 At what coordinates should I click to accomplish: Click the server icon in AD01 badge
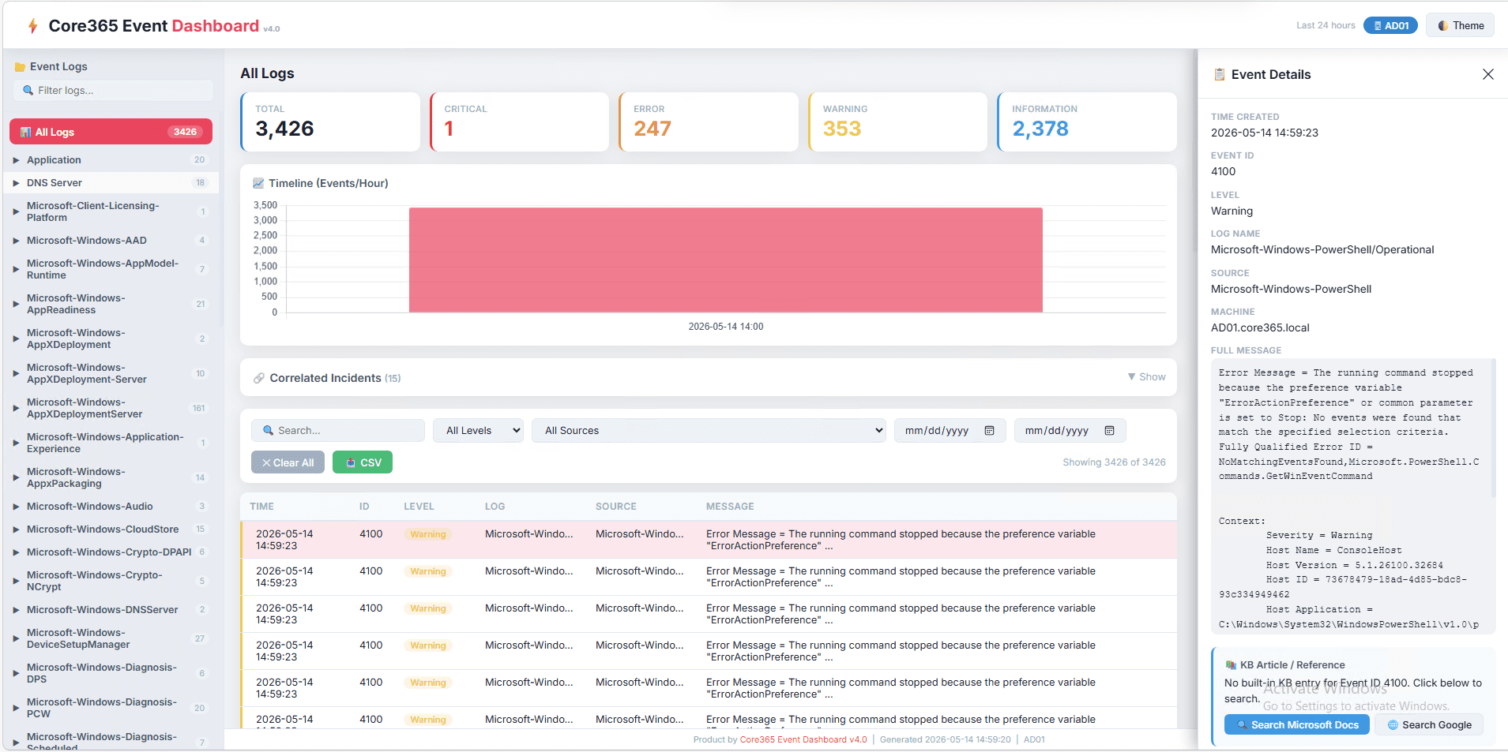pyautogui.click(x=1378, y=26)
